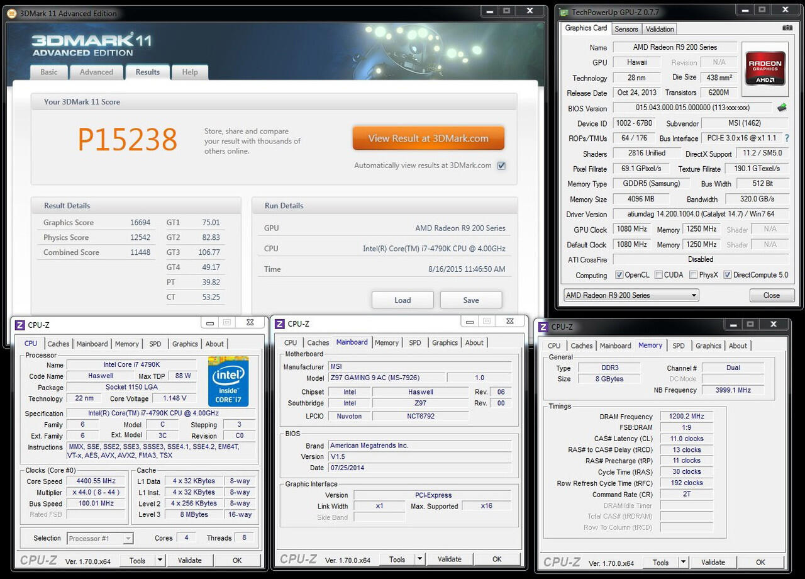Click CAS# Latency value 11.0 clocks
This screenshot has width=805, height=579.
point(686,439)
